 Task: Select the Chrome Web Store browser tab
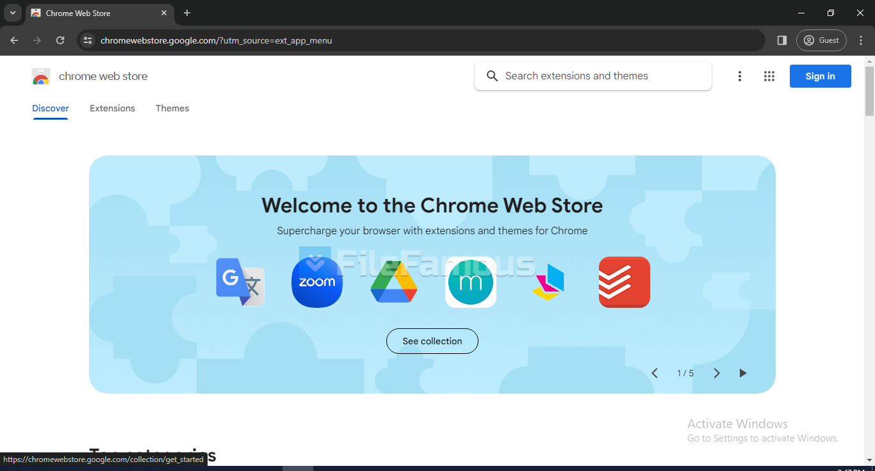coord(99,13)
